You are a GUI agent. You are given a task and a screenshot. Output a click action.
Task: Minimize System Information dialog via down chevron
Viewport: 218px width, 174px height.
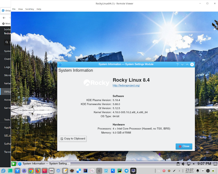pyautogui.click(x=182, y=64)
